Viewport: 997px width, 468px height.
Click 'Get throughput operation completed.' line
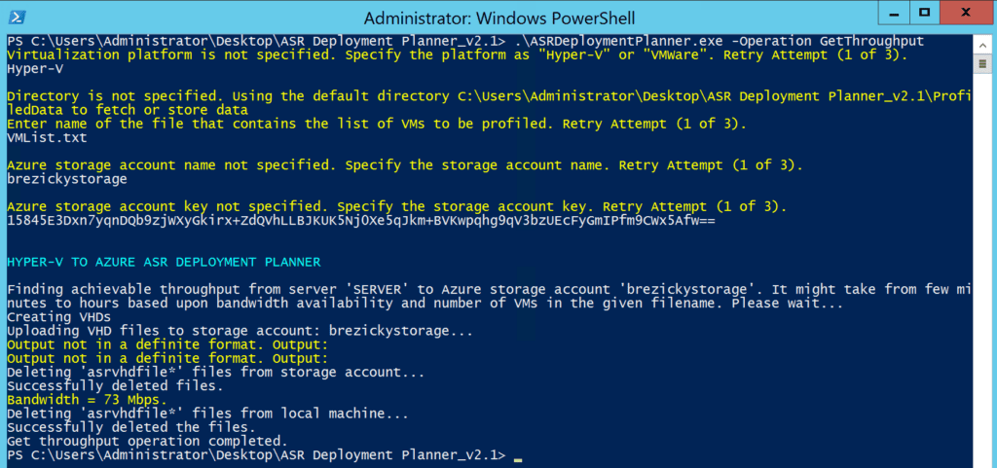pyautogui.click(x=147, y=441)
